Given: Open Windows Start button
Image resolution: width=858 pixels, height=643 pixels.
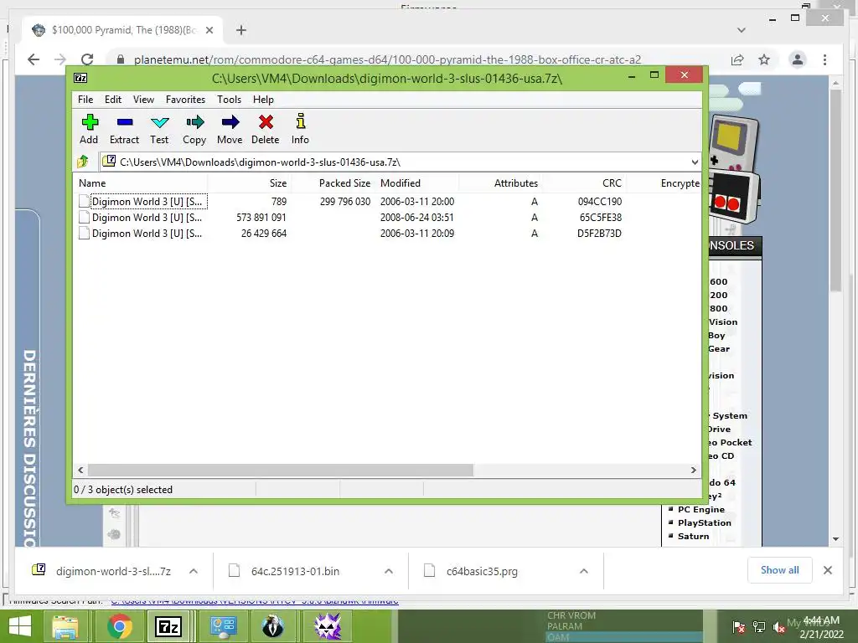Looking at the screenshot, I should pyautogui.click(x=20, y=626).
